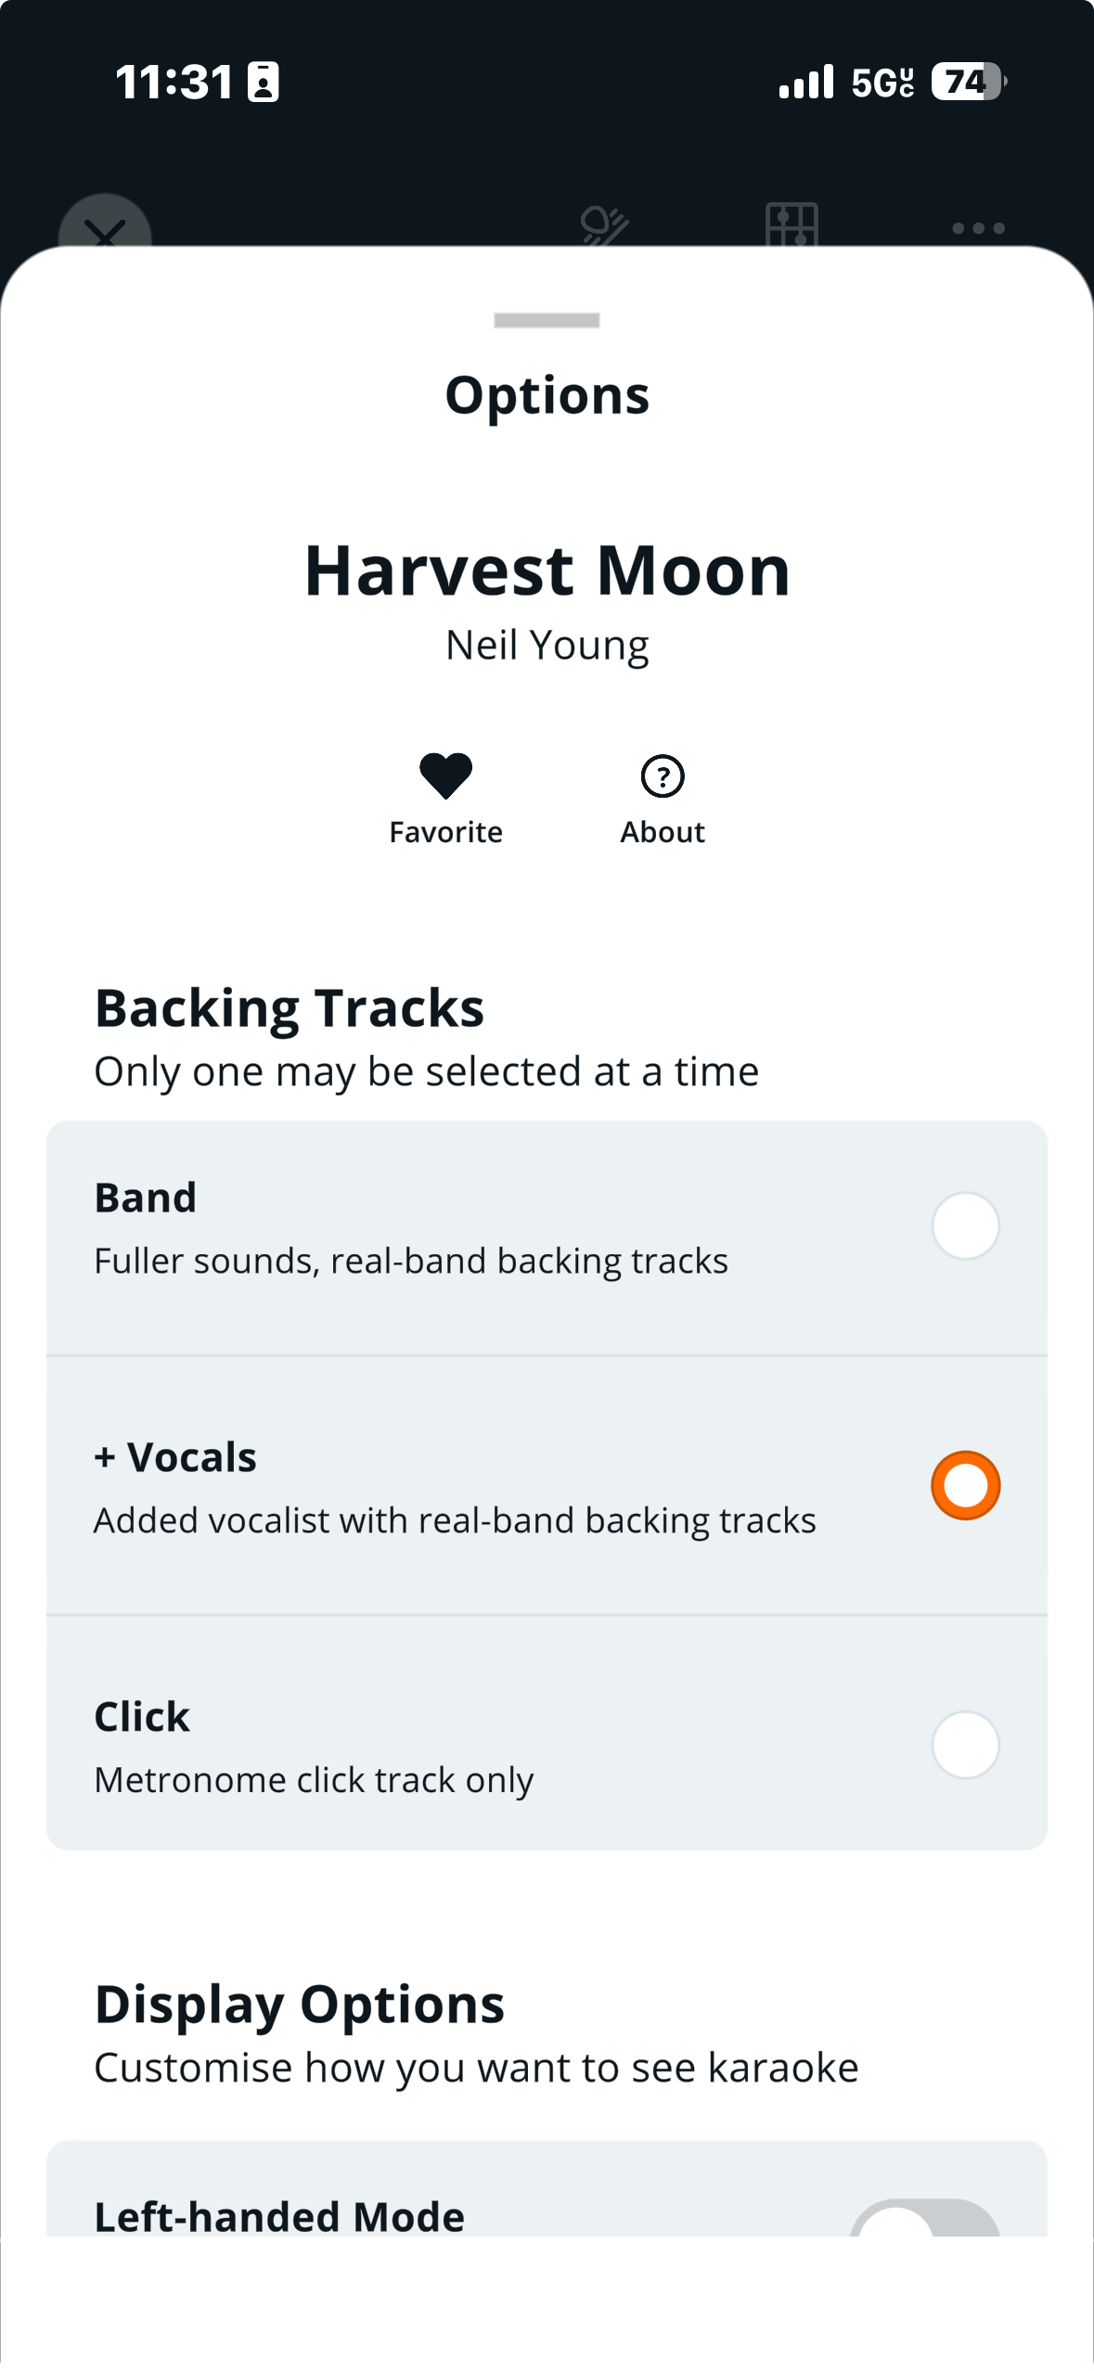
Task: Tap the Neil Young artist name
Action: pyautogui.click(x=547, y=646)
